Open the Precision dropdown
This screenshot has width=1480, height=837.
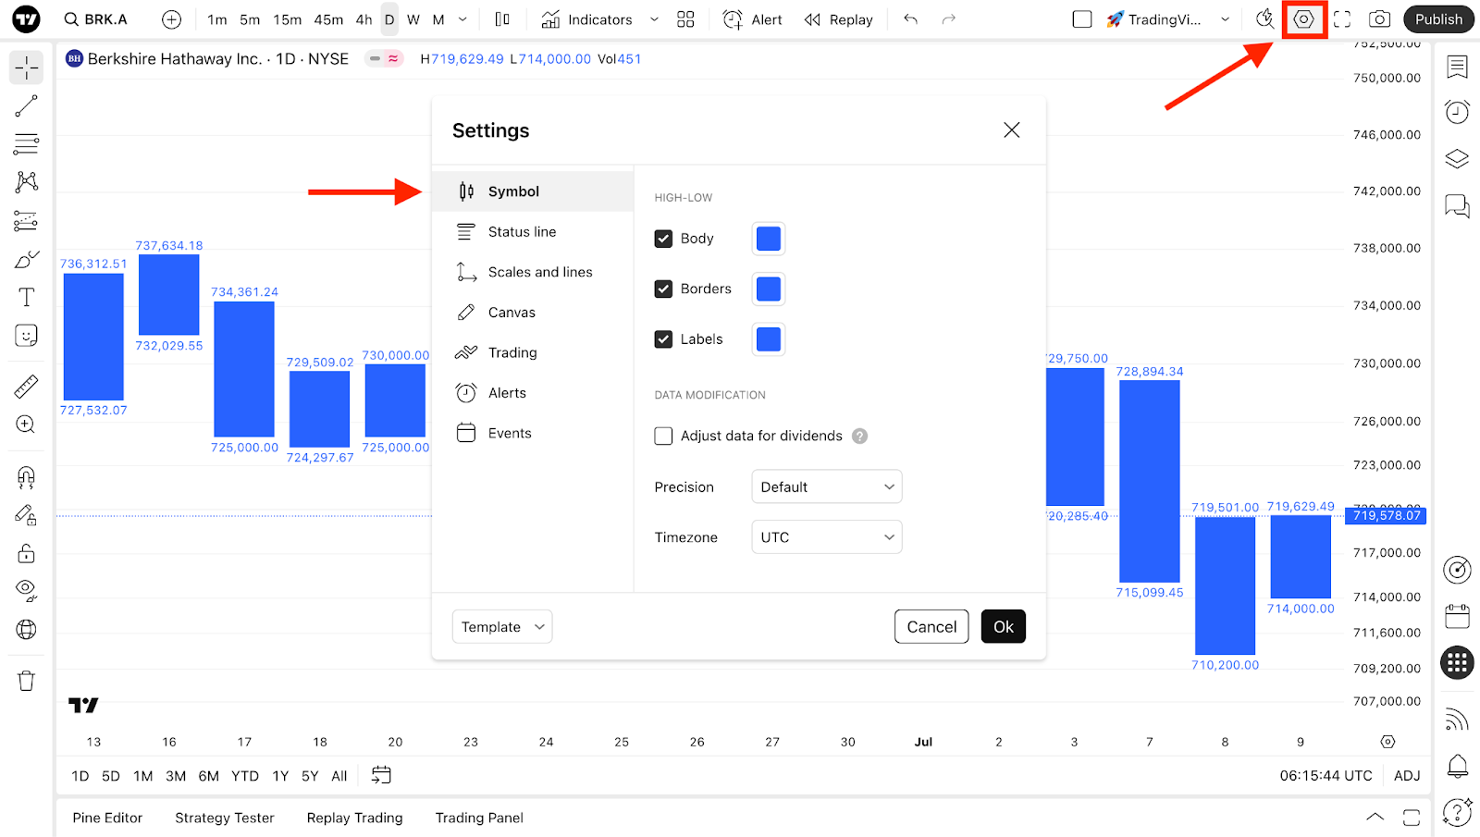(x=826, y=487)
